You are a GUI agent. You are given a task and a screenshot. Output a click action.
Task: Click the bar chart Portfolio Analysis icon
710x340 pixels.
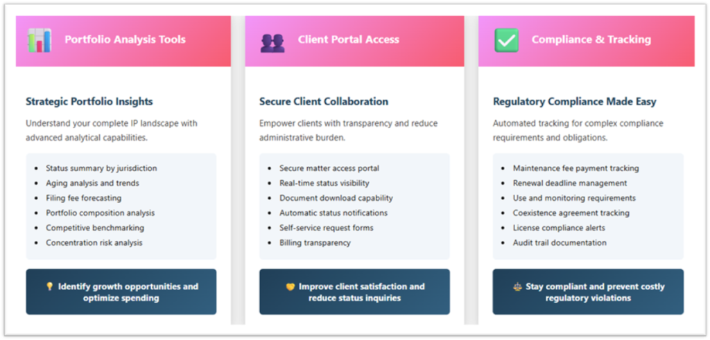(x=40, y=40)
